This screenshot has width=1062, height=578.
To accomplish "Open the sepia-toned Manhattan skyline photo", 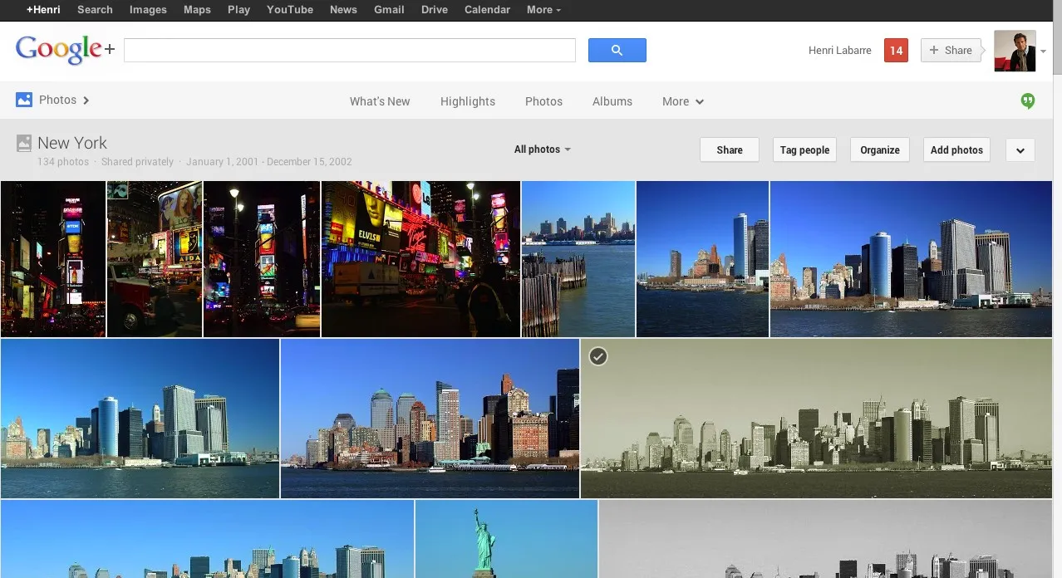I will [816, 419].
